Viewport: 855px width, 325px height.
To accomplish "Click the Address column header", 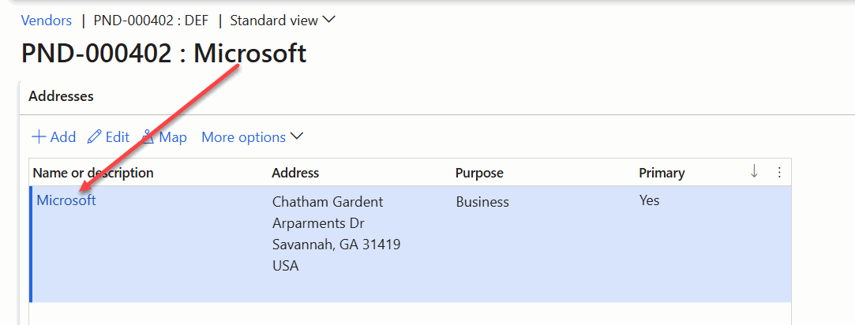I will click(295, 173).
